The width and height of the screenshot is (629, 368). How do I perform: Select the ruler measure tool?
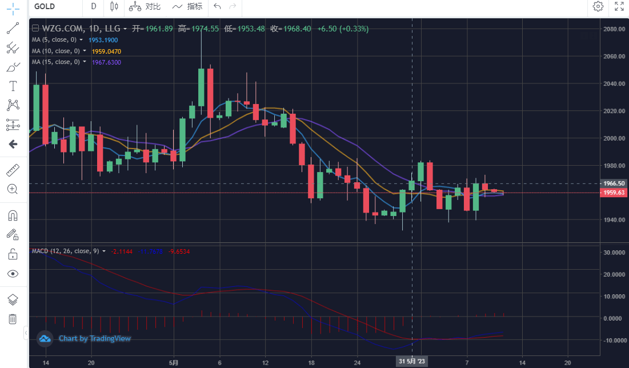[13, 170]
